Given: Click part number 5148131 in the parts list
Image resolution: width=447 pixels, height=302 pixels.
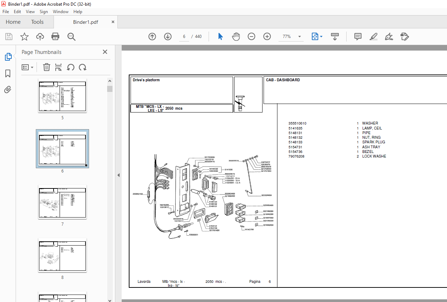Looking at the screenshot, I should click(295, 133).
